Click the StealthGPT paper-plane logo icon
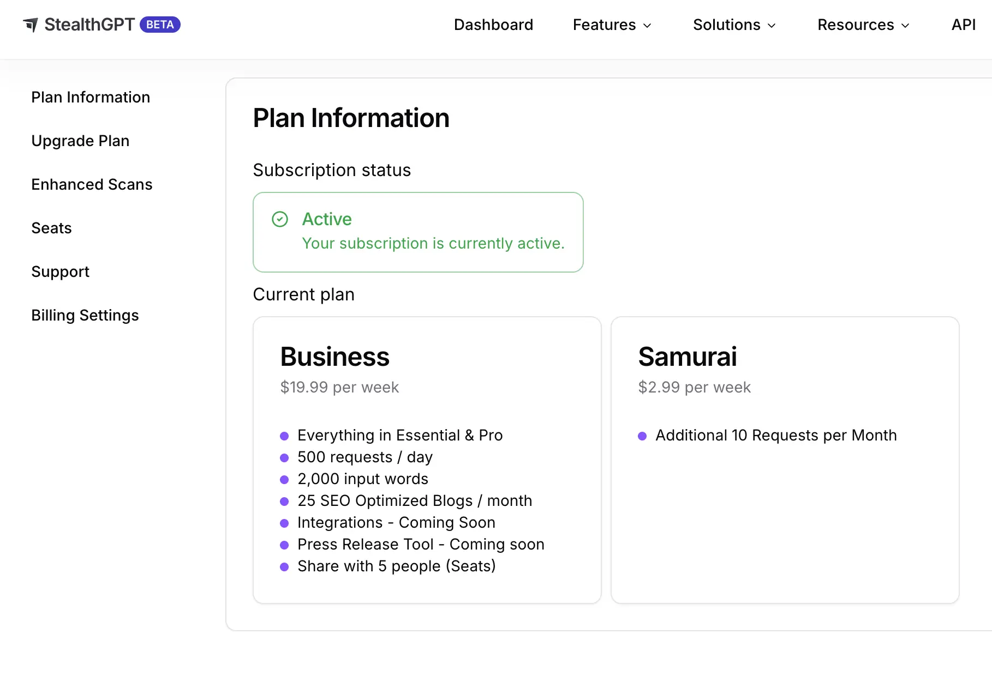This screenshot has width=992, height=676. (31, 25)
